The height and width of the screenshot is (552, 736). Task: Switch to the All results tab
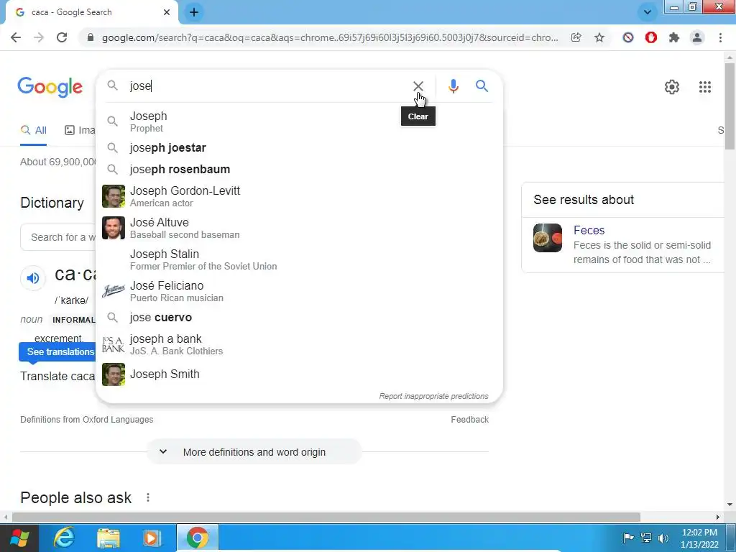33,131
